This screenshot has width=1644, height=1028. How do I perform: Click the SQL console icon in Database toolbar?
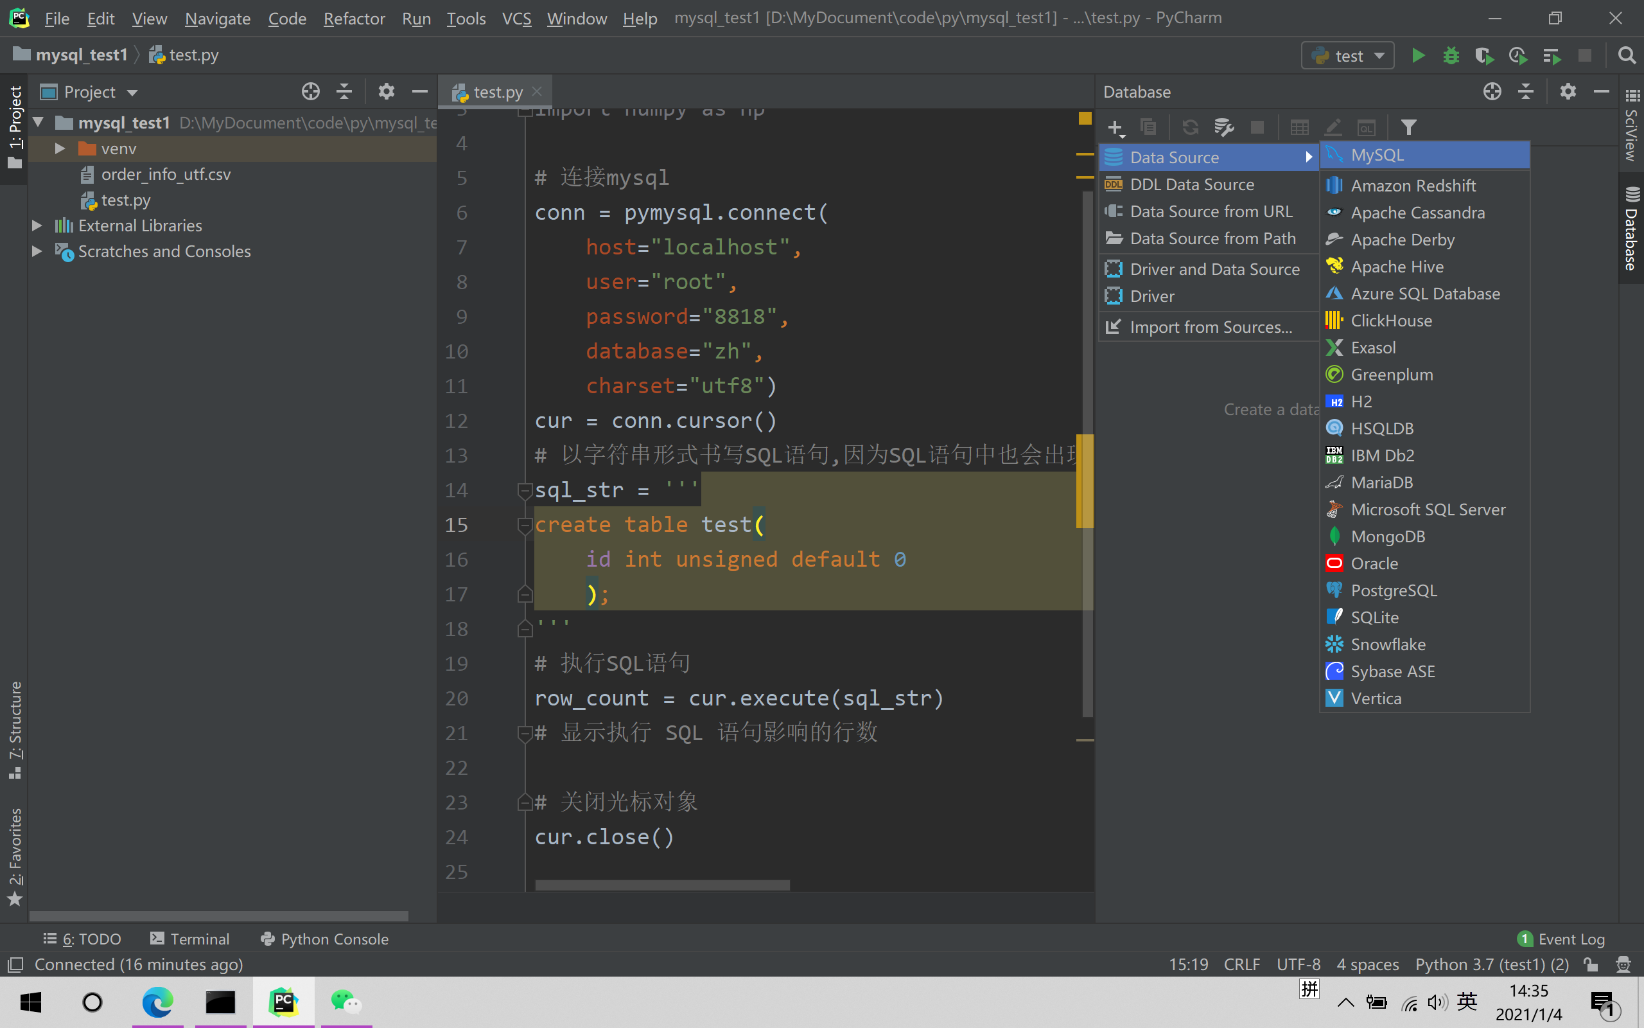coord(1367,127)
